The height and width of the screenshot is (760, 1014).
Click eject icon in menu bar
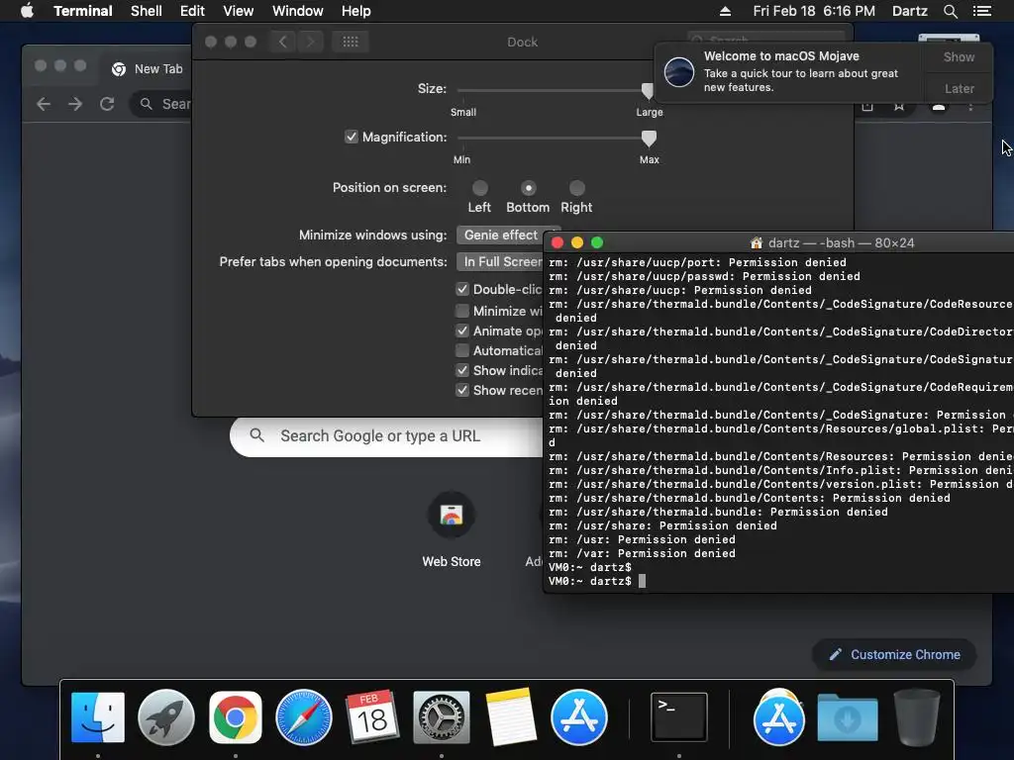(x=725, y=11)
